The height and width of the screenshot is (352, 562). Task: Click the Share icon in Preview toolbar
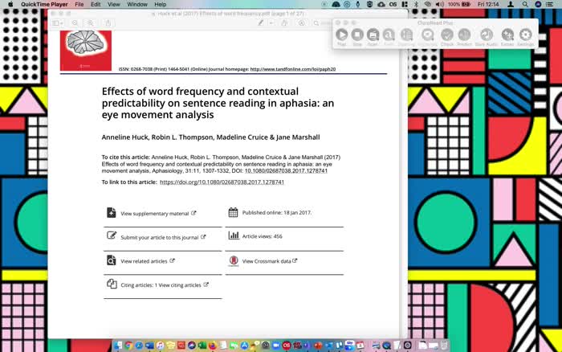(x=108, y=23)
